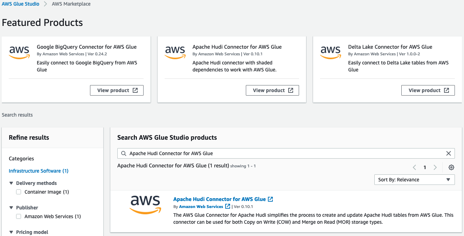Click external link icon beside Apache Hudi result title
The image size is (464, 236).
pyautogui.click(x=270, y=199)
